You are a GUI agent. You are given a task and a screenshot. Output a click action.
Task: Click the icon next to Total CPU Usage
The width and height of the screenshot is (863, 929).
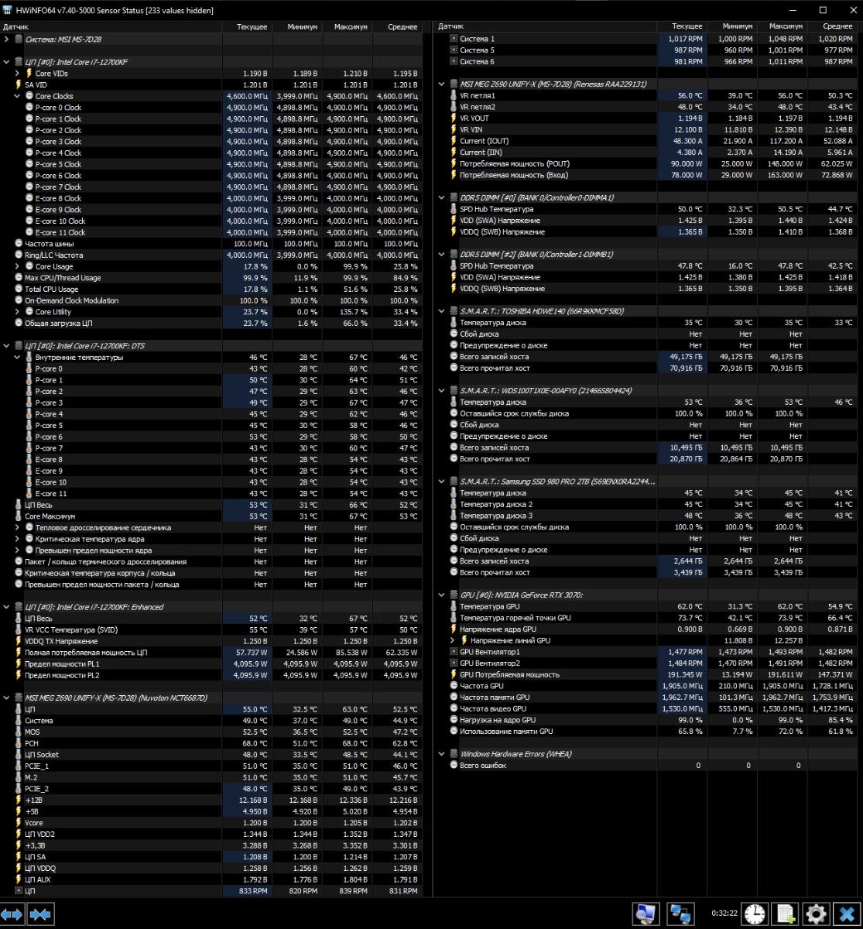[x=19, y=289]
